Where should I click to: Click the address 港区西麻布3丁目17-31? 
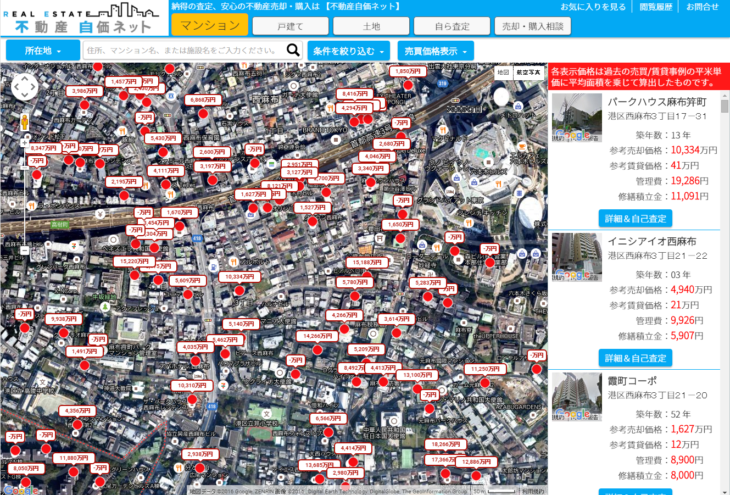(657, 116)
